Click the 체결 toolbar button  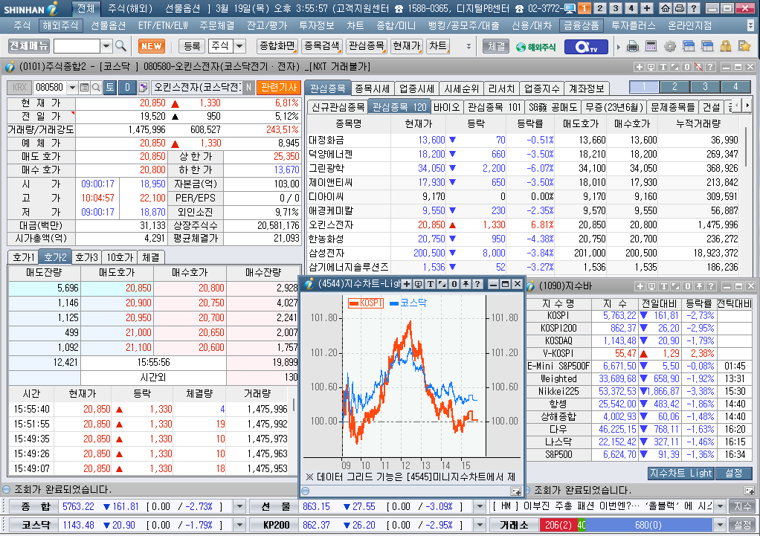[496, 46]
